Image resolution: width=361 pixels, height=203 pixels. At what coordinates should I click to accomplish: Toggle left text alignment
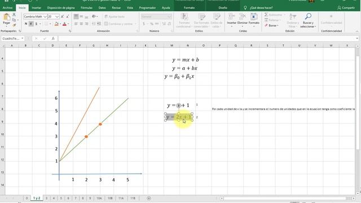click(76, 24)
